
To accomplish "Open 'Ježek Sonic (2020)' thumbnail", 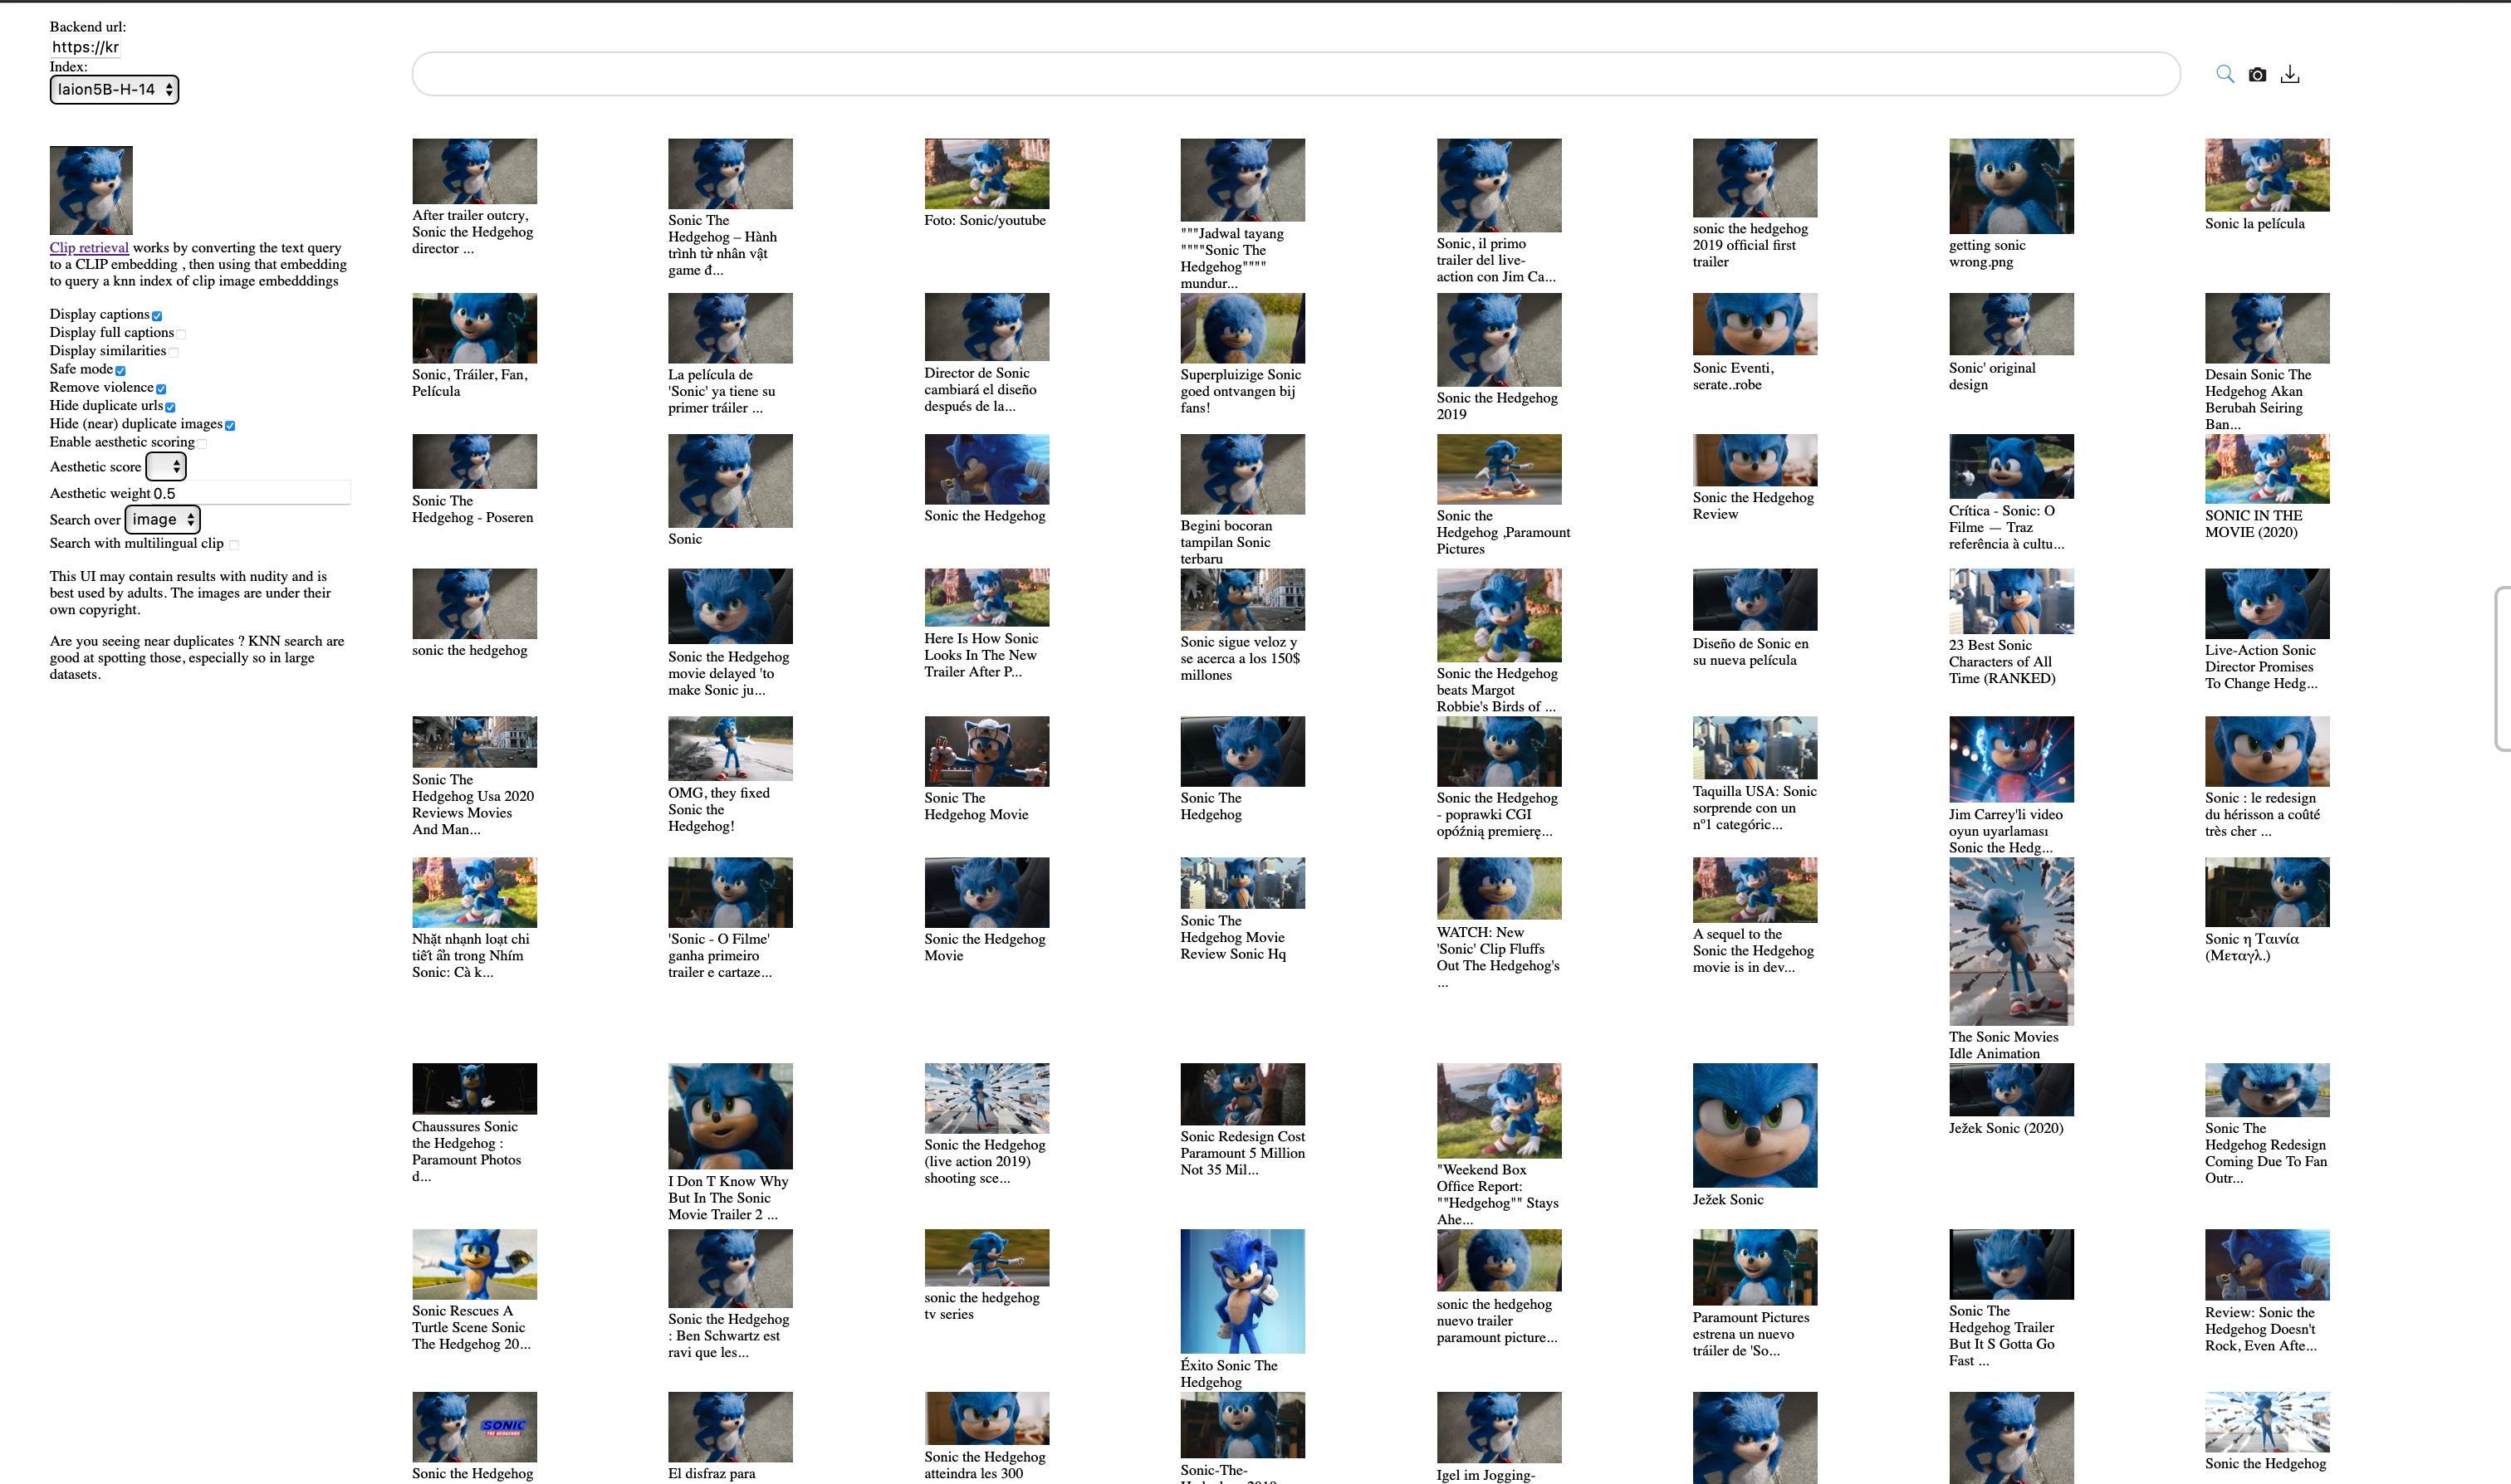I will tap(2011, 1089).
